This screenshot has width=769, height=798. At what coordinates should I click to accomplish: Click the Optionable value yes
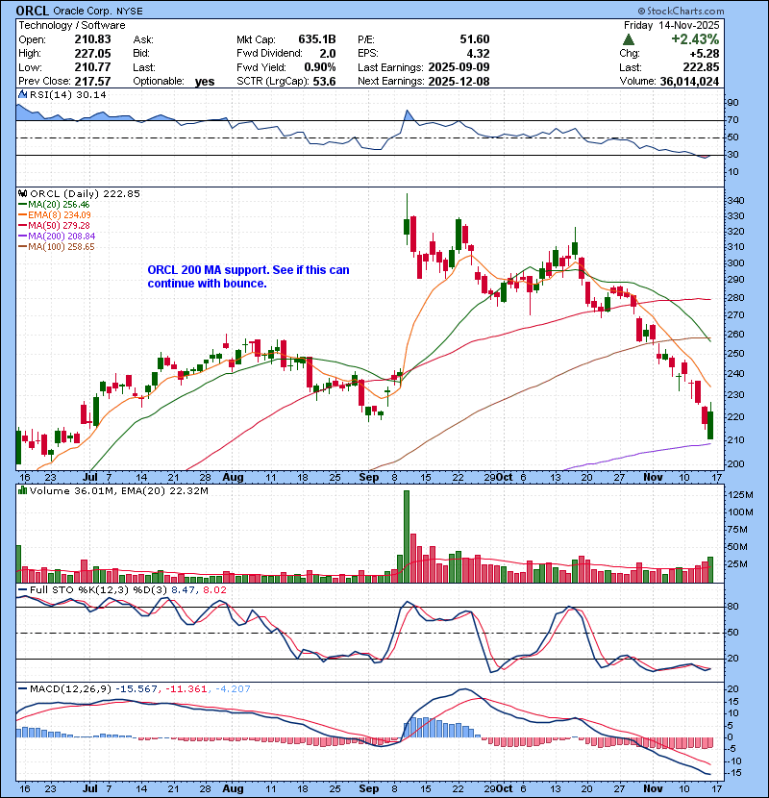(x=205, y=82)
